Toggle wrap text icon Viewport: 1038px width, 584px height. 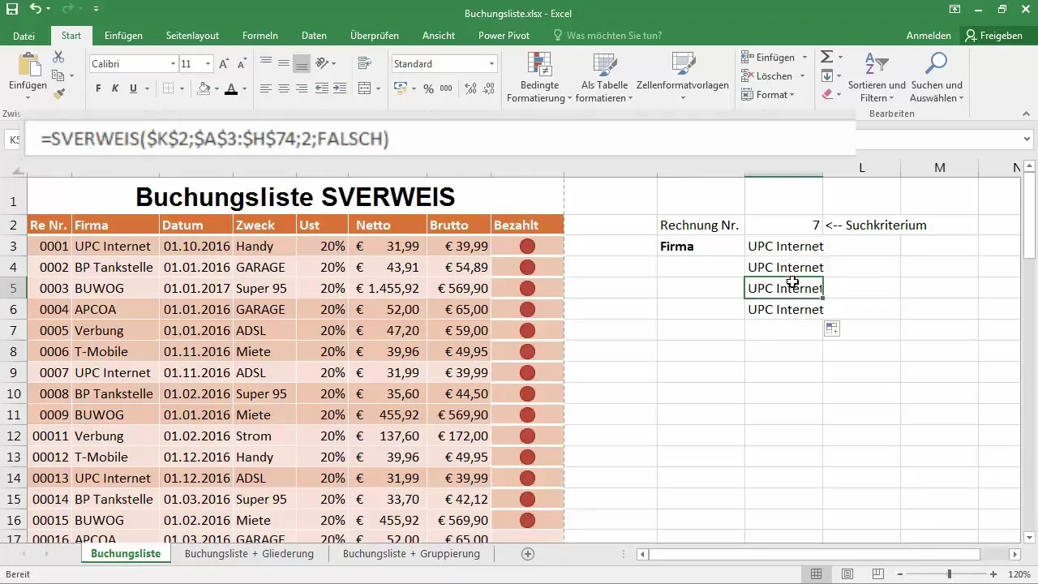[364, 63]
